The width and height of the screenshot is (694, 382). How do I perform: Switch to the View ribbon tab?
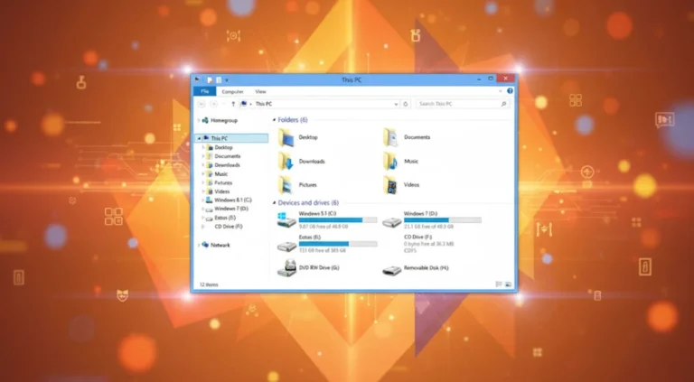tap(260, 91)
